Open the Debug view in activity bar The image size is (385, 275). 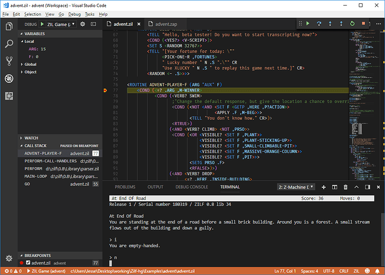pos(9,79)
